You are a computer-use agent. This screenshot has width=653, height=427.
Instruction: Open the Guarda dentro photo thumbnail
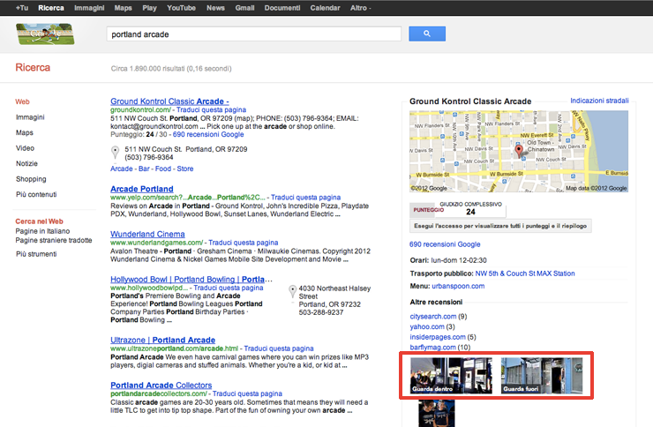[451, 376]
